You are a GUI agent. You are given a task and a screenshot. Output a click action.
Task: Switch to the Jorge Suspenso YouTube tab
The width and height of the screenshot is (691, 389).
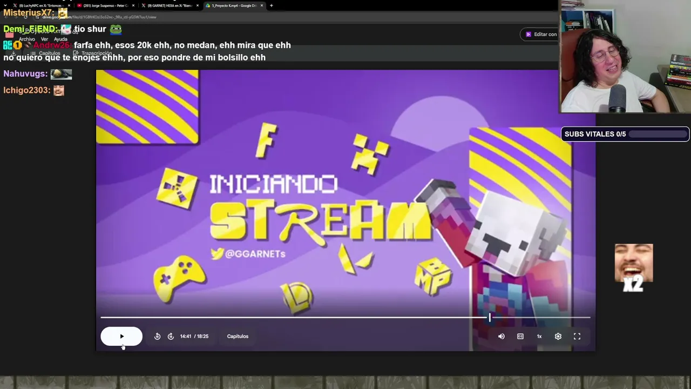106,5
